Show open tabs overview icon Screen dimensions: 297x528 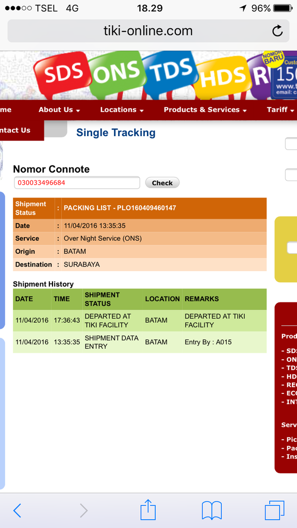(274, 510)
